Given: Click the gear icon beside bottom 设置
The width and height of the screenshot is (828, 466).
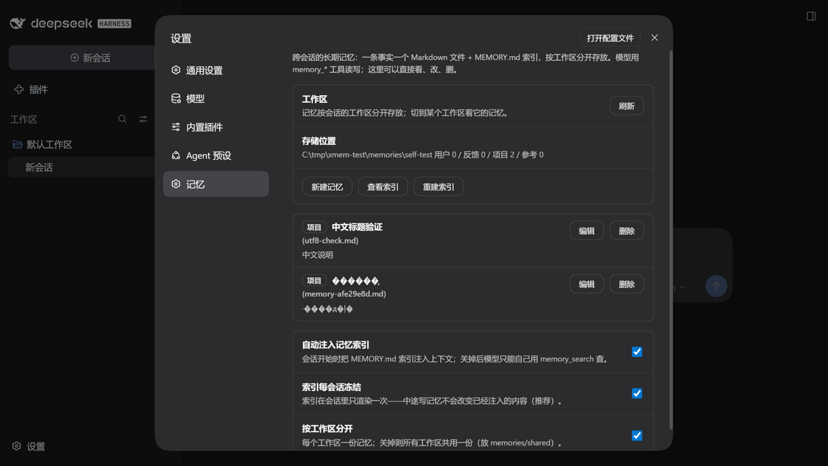Looking at the screenshot, I should coord(17,446).
